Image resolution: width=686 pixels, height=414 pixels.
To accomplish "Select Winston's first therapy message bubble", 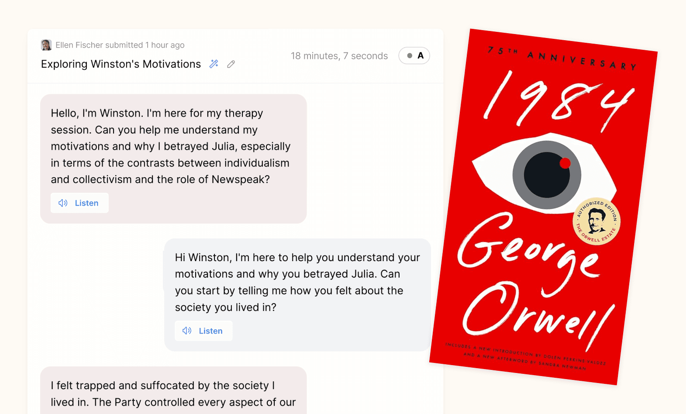I will (173, 159).
